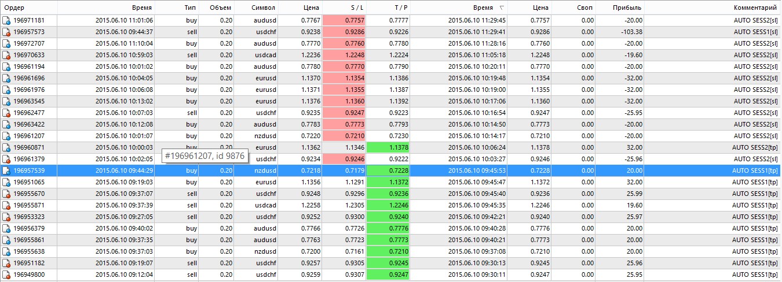Sort by the Ордер column header
This screenshot has width=782, height=282.
(28, 8)
